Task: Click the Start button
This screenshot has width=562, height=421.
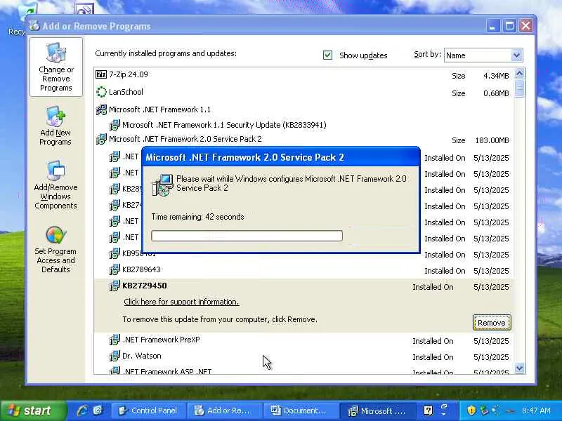Action: point(34,410)
